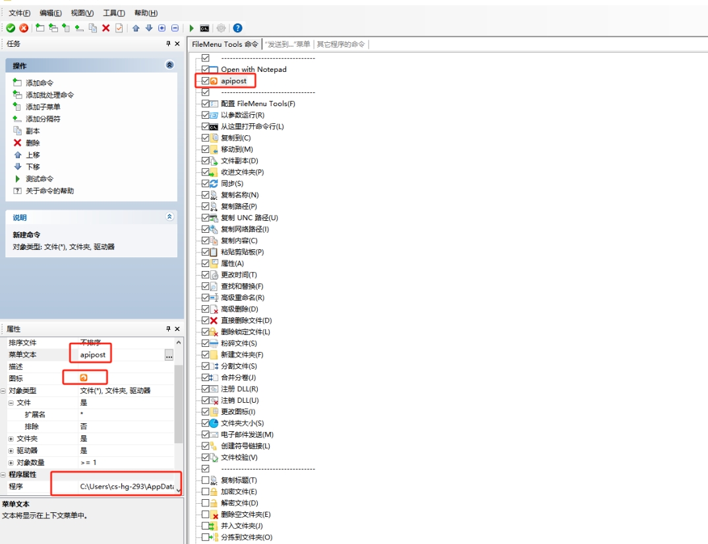This screenshot has height=544, width=708.
Task: Click the expand all plus toolbar icon
Action: point(162,28)
